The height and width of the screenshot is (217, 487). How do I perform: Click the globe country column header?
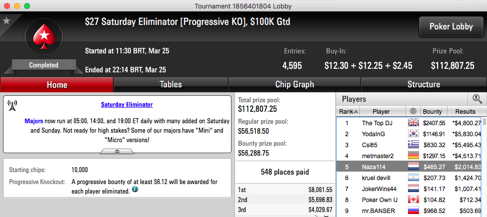413,111
